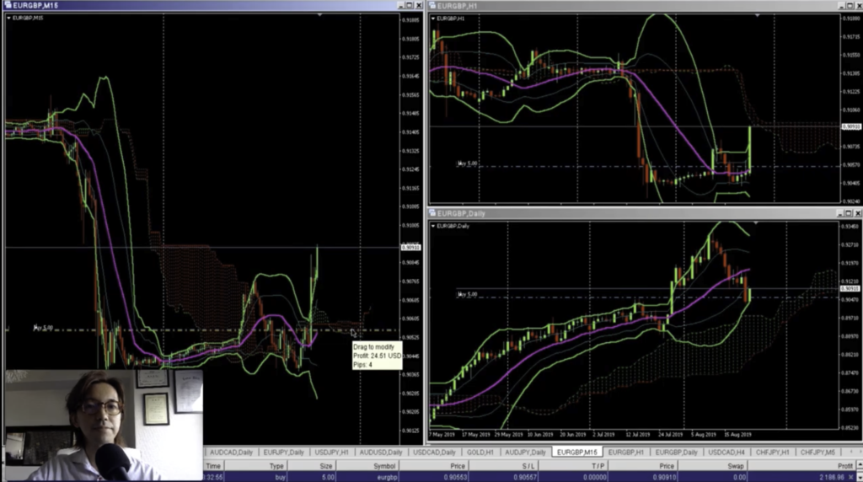This screenshot has width=863, height=482.
Task: Sort trades by the Type column header
Action: click(255, 466)
